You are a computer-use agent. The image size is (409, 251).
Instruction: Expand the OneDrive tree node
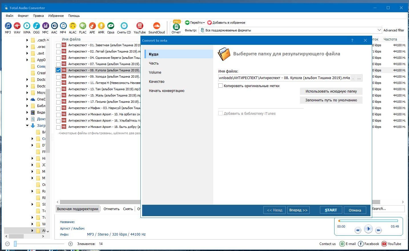pyautogui.click(x=27, y=99)
